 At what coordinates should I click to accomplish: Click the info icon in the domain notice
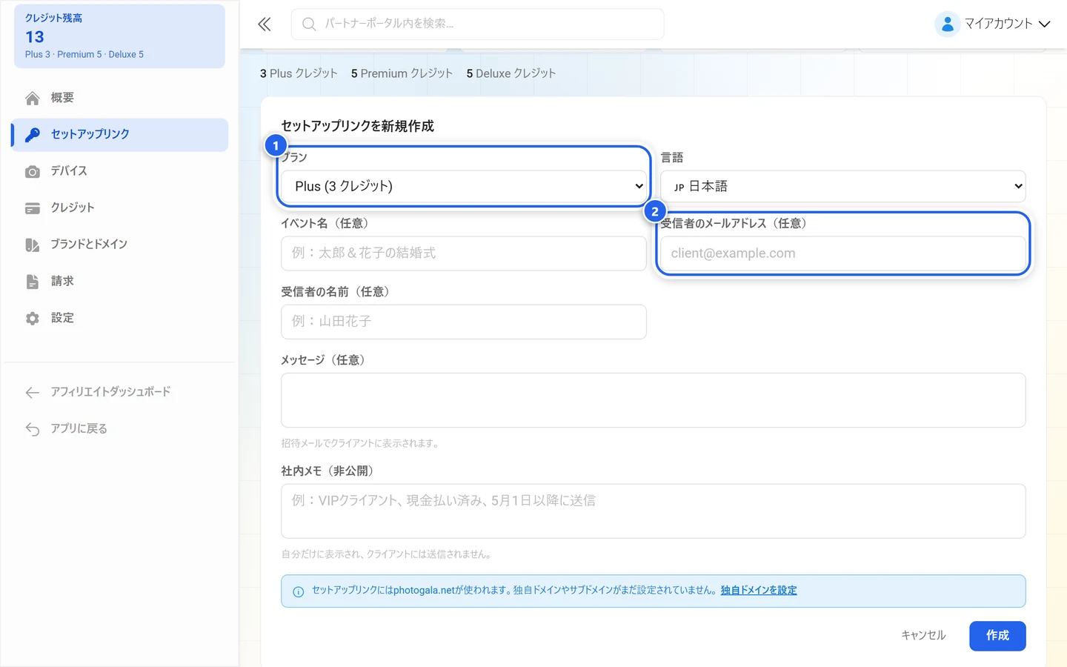[299, 591]
